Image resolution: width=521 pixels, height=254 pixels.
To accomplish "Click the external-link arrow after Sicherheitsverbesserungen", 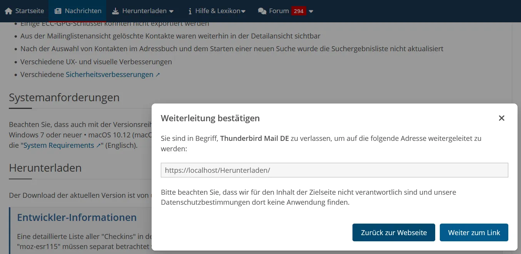I will click(158, 75).
